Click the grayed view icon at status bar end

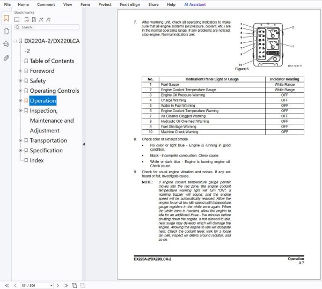[83, 285]
